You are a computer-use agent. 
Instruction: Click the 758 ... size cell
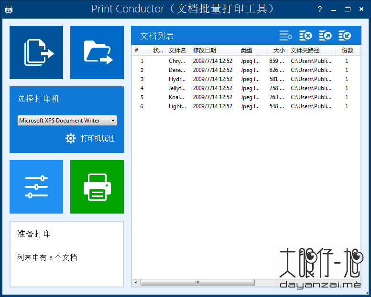[x=277, y=88]
